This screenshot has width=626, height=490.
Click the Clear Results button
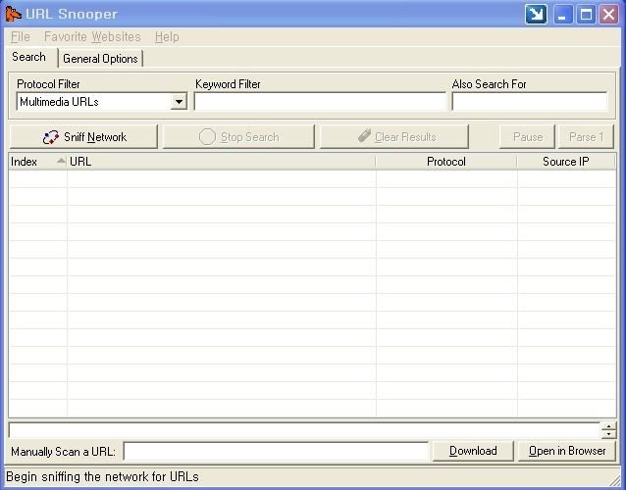tap(394, 137)
